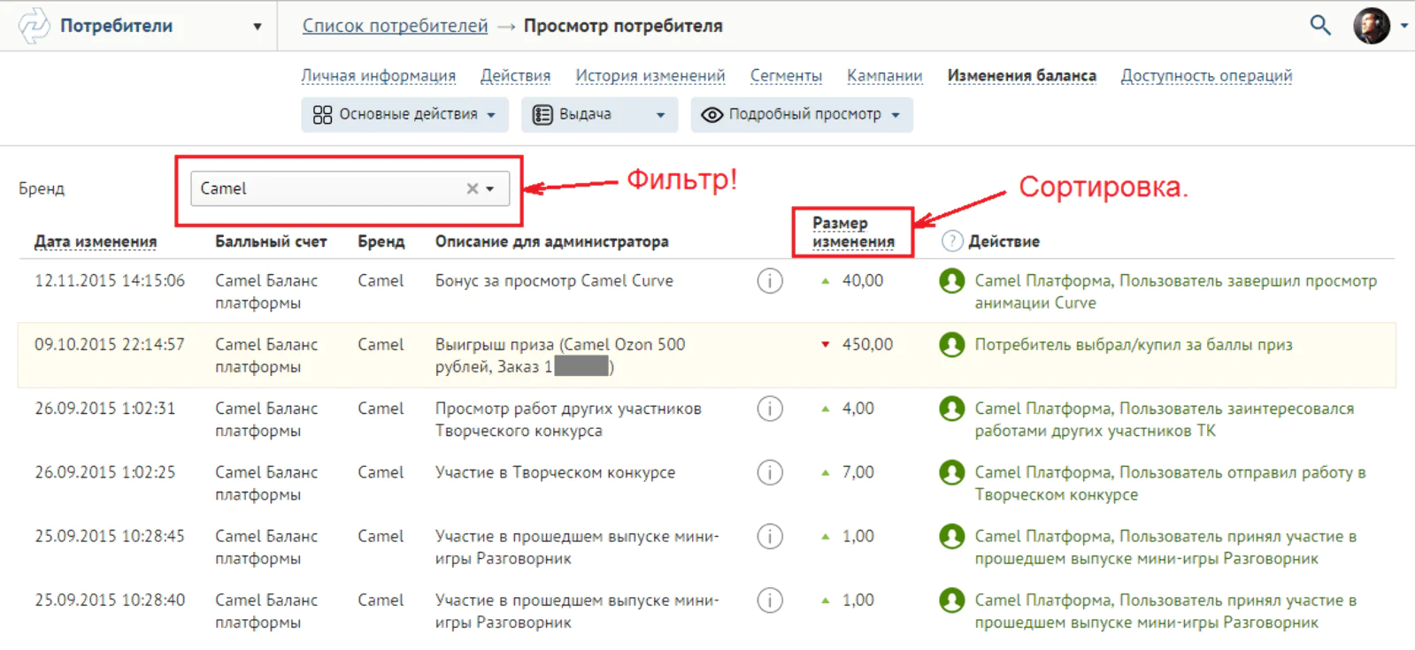Click the search magnifier icon

tap(1320, 26)
